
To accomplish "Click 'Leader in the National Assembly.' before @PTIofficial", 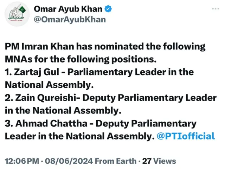I will click(x=79, y=136).
